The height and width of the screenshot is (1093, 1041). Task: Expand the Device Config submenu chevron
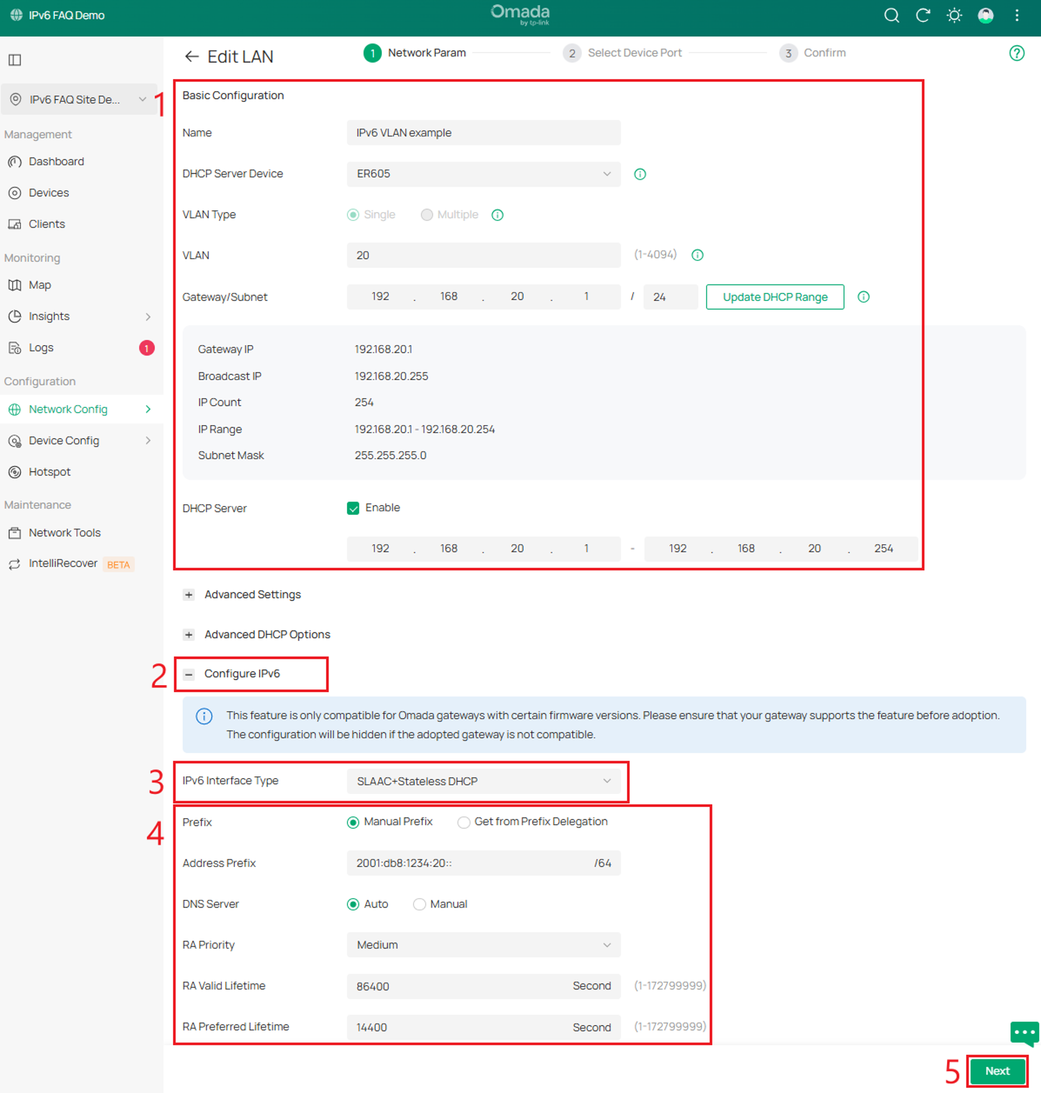tap(148, 441)
